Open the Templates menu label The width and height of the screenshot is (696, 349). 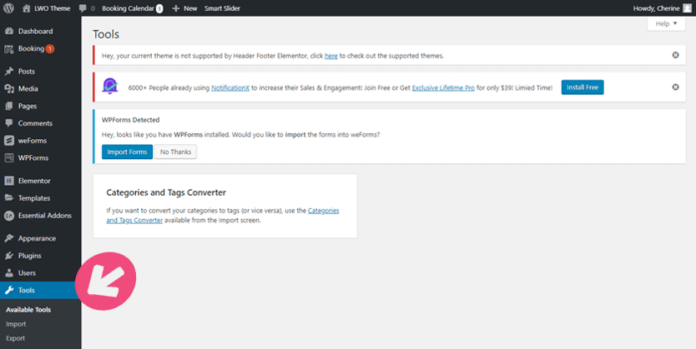point(34,198)
